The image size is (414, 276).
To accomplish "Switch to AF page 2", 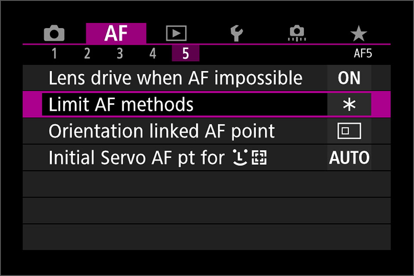I will (x=87, y=53).
